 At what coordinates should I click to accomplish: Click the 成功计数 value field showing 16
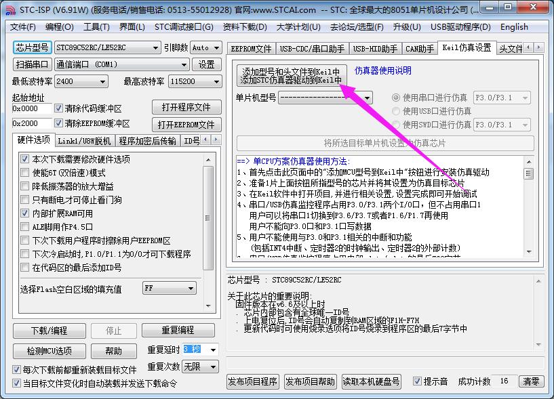[504, 381]
